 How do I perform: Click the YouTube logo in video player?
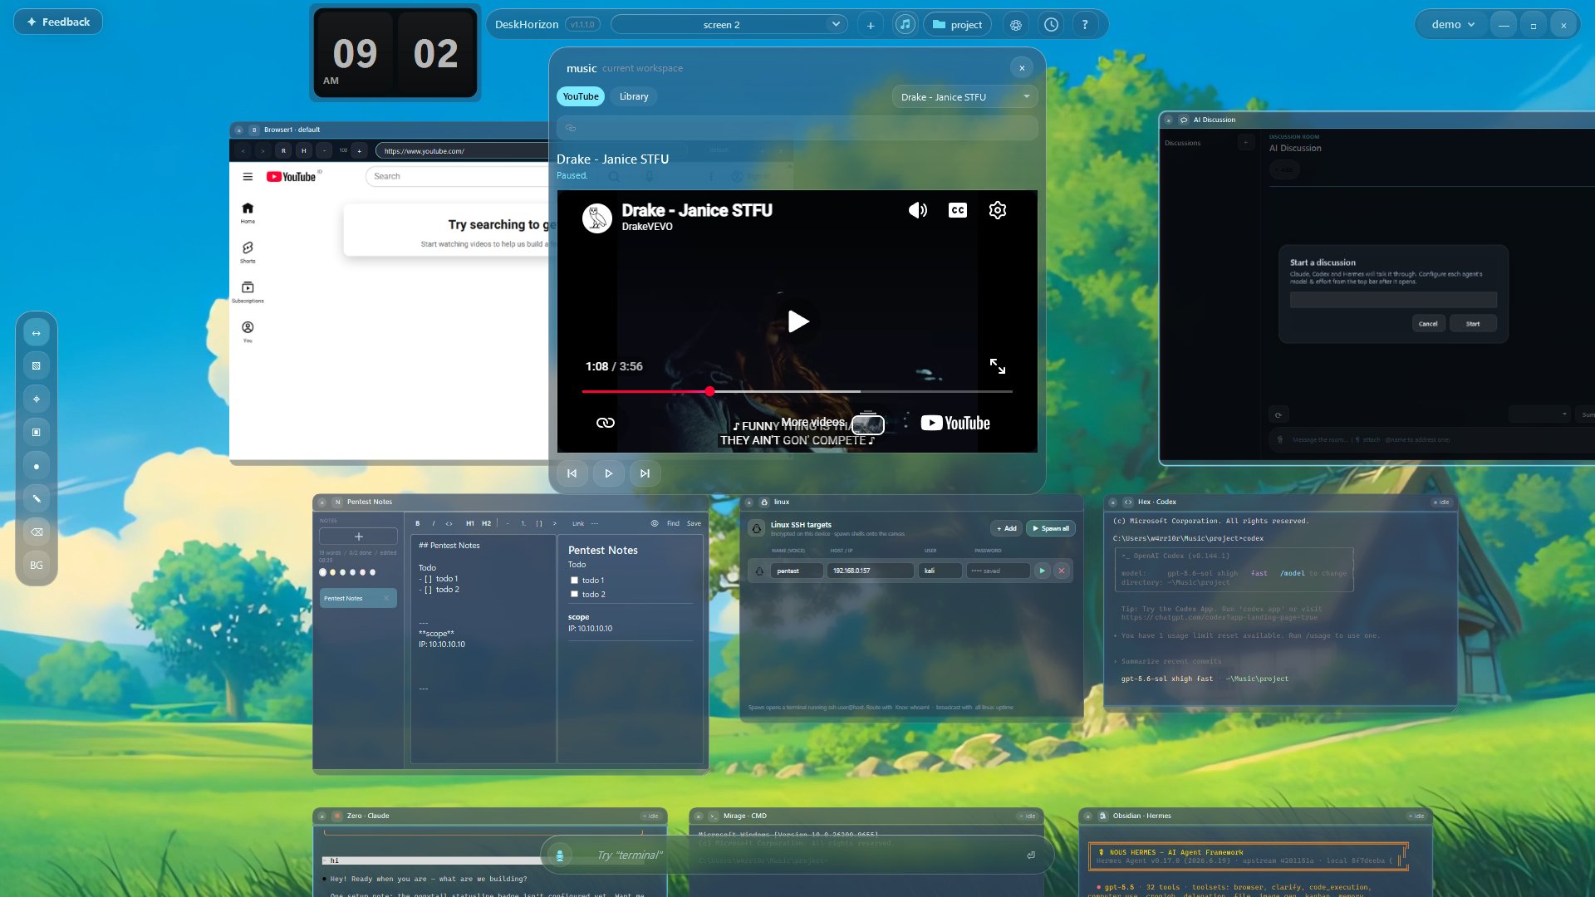click(955, 423)
